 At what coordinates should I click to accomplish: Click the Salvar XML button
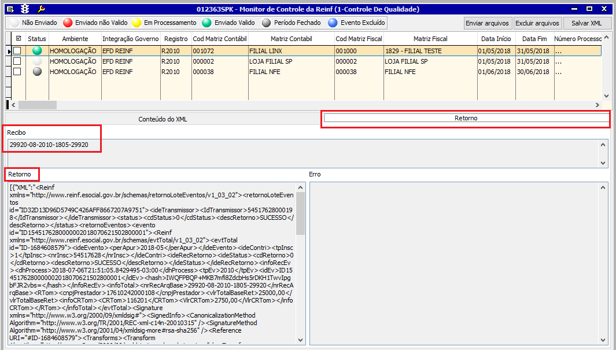coord(587,23)
